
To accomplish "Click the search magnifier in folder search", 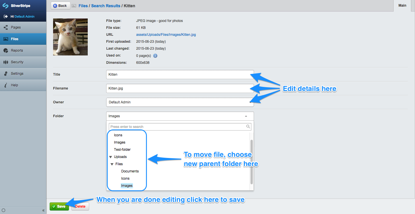I will point(248,126).
